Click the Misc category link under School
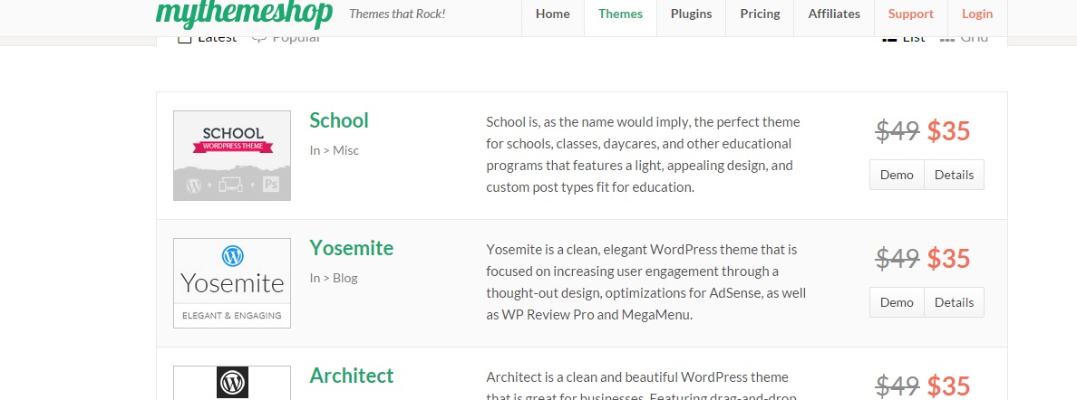The width and height of the screenshot is (1077, 400). click(x=345, y=150)
